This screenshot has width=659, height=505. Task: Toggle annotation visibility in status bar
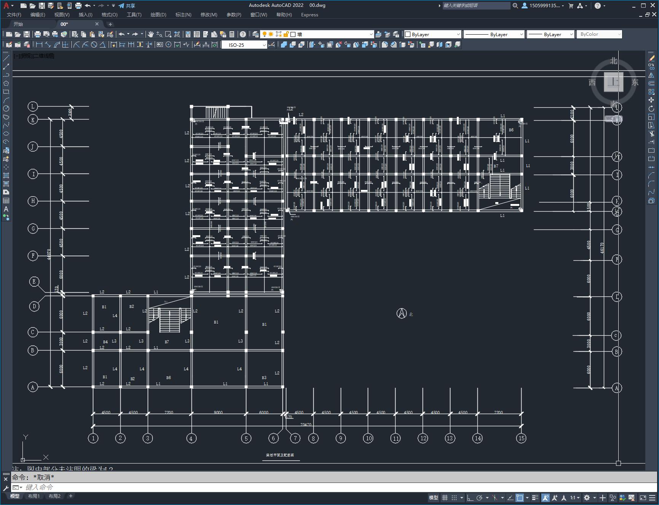545,498
